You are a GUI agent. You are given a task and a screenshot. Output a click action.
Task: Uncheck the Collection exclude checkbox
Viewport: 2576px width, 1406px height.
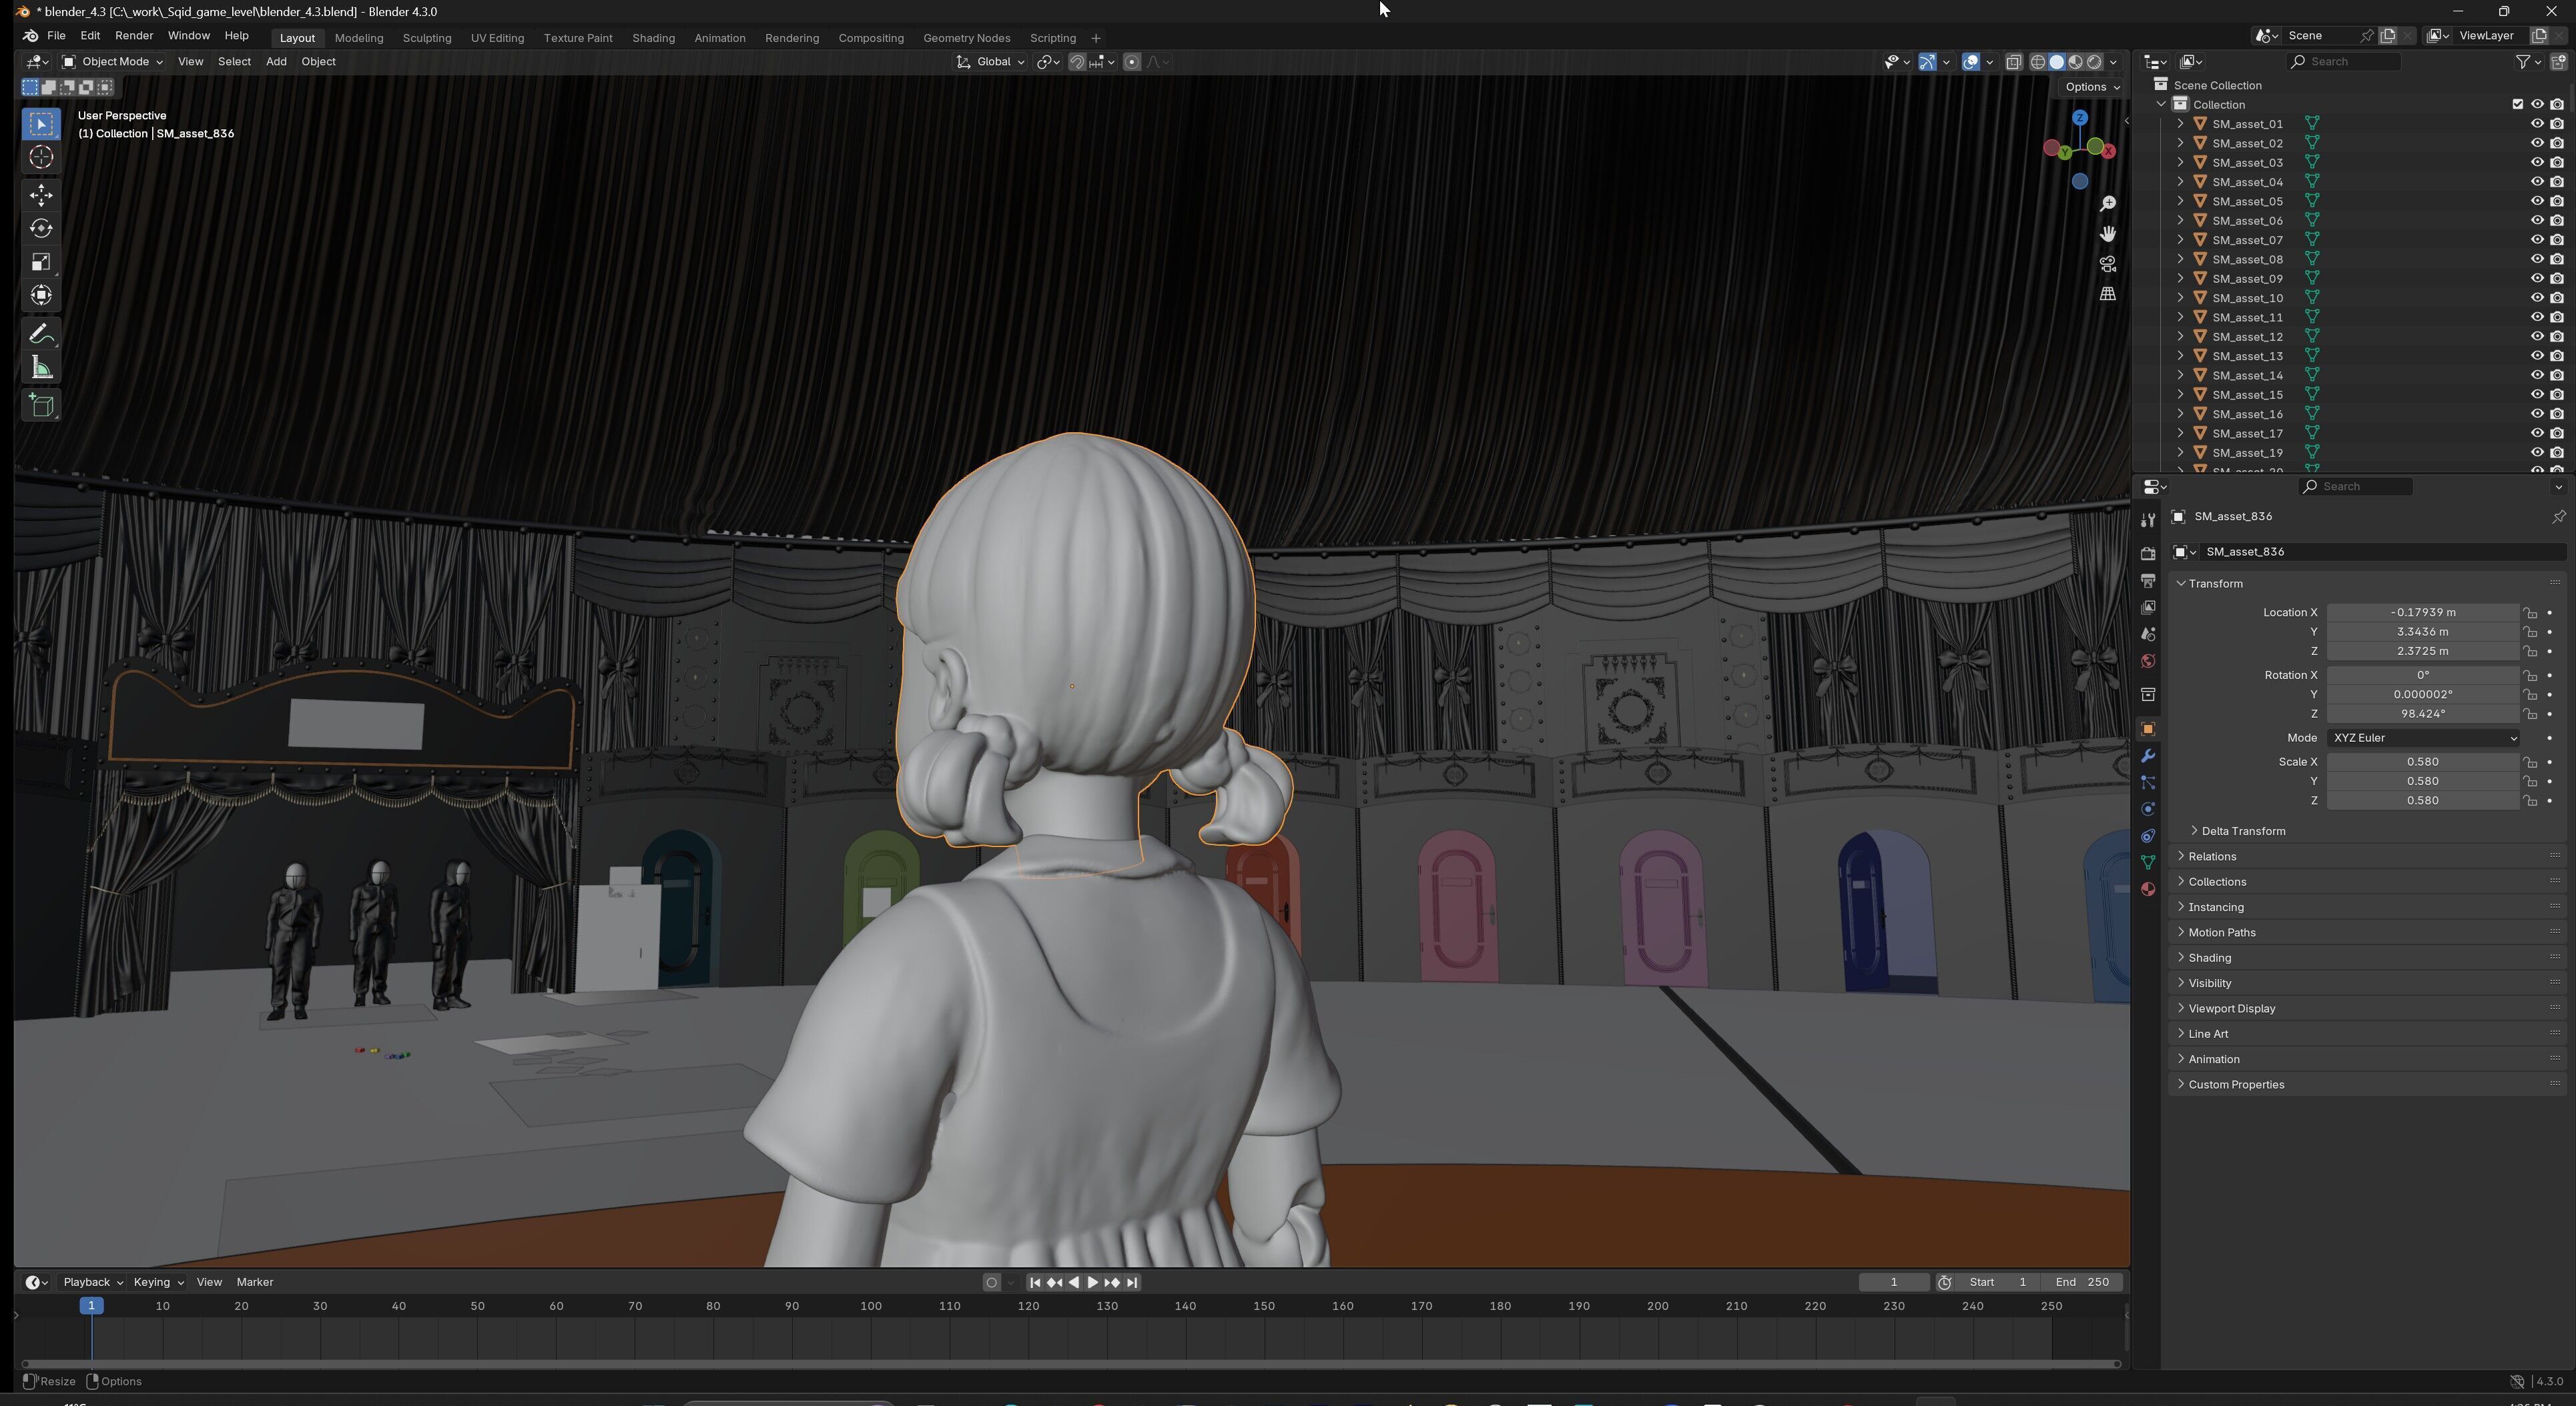tap(2517, 104)
